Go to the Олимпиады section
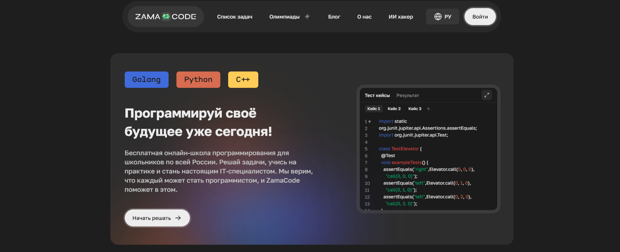 (284, 17)
